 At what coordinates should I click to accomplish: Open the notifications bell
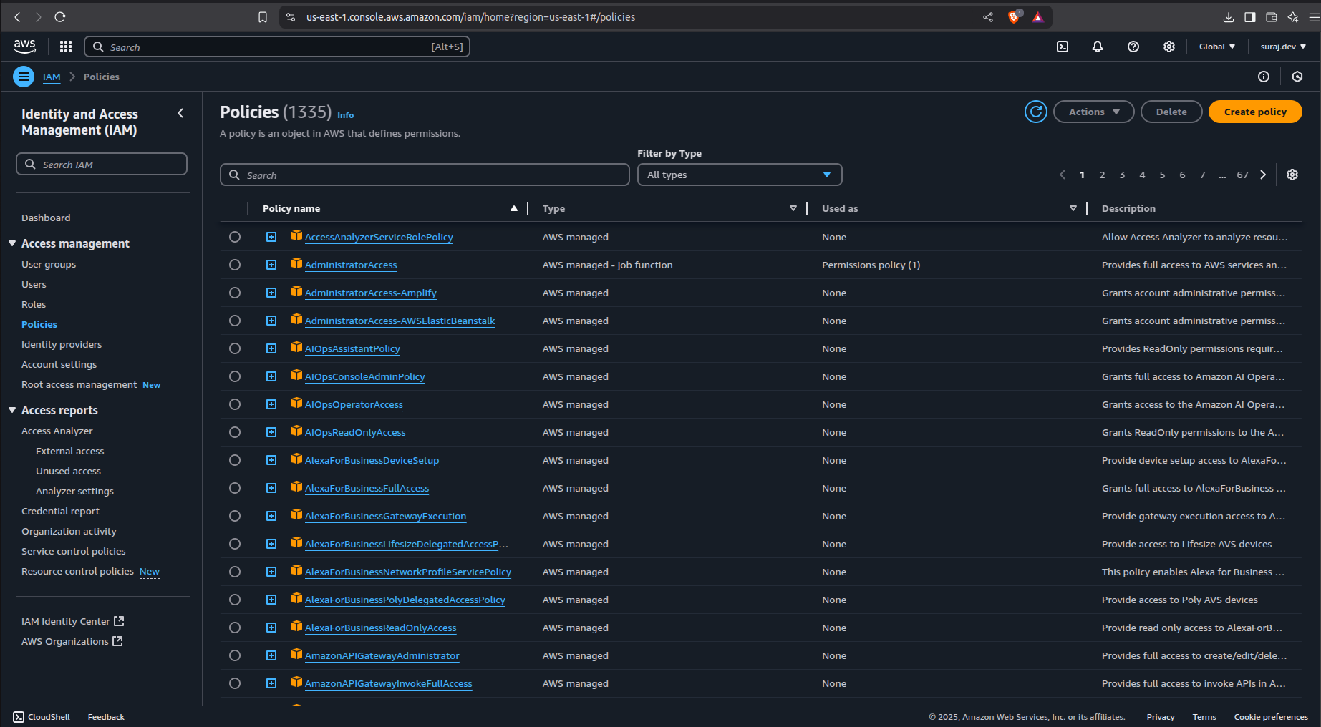point(1097,47)
